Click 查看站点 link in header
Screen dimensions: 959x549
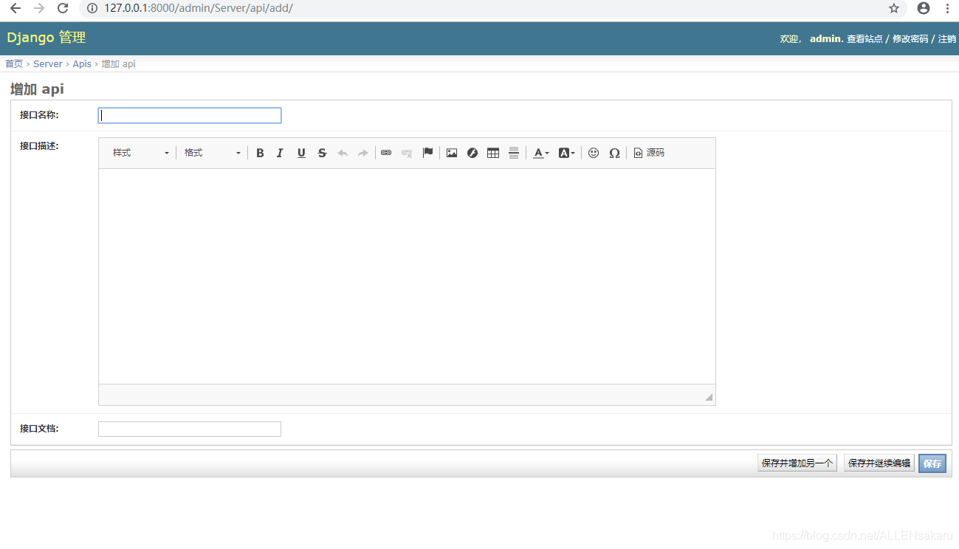[x=865, y=39]
